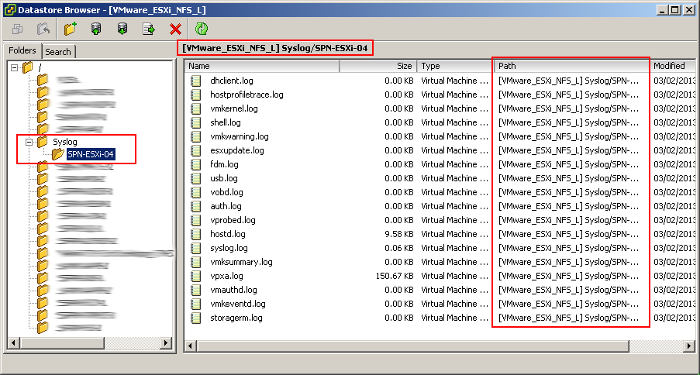Image resolution: width=700 pixels, height=375 pixels.
Task: Select the vpxa.log file
Action: [227, 276]
